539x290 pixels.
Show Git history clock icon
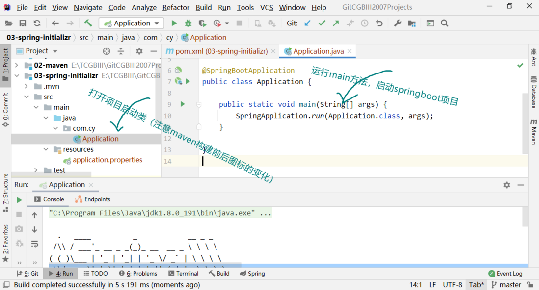tap(365, 24)
